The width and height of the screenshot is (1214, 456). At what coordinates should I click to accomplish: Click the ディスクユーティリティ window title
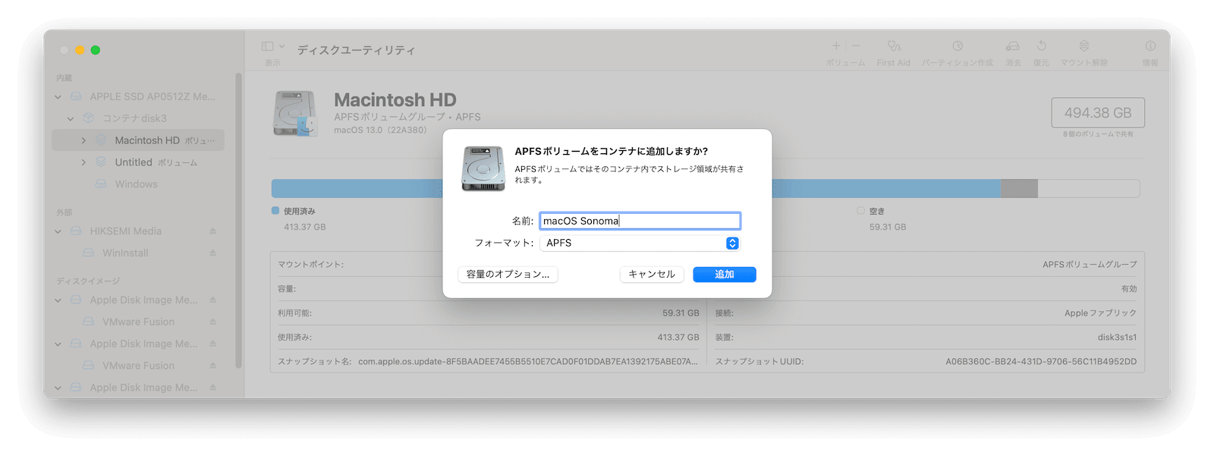(356, 50)
